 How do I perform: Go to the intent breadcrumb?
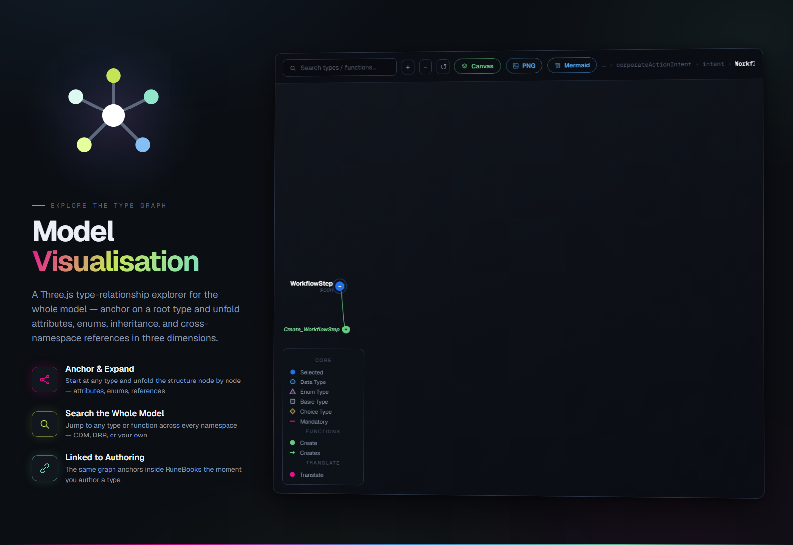click(713, 64)
